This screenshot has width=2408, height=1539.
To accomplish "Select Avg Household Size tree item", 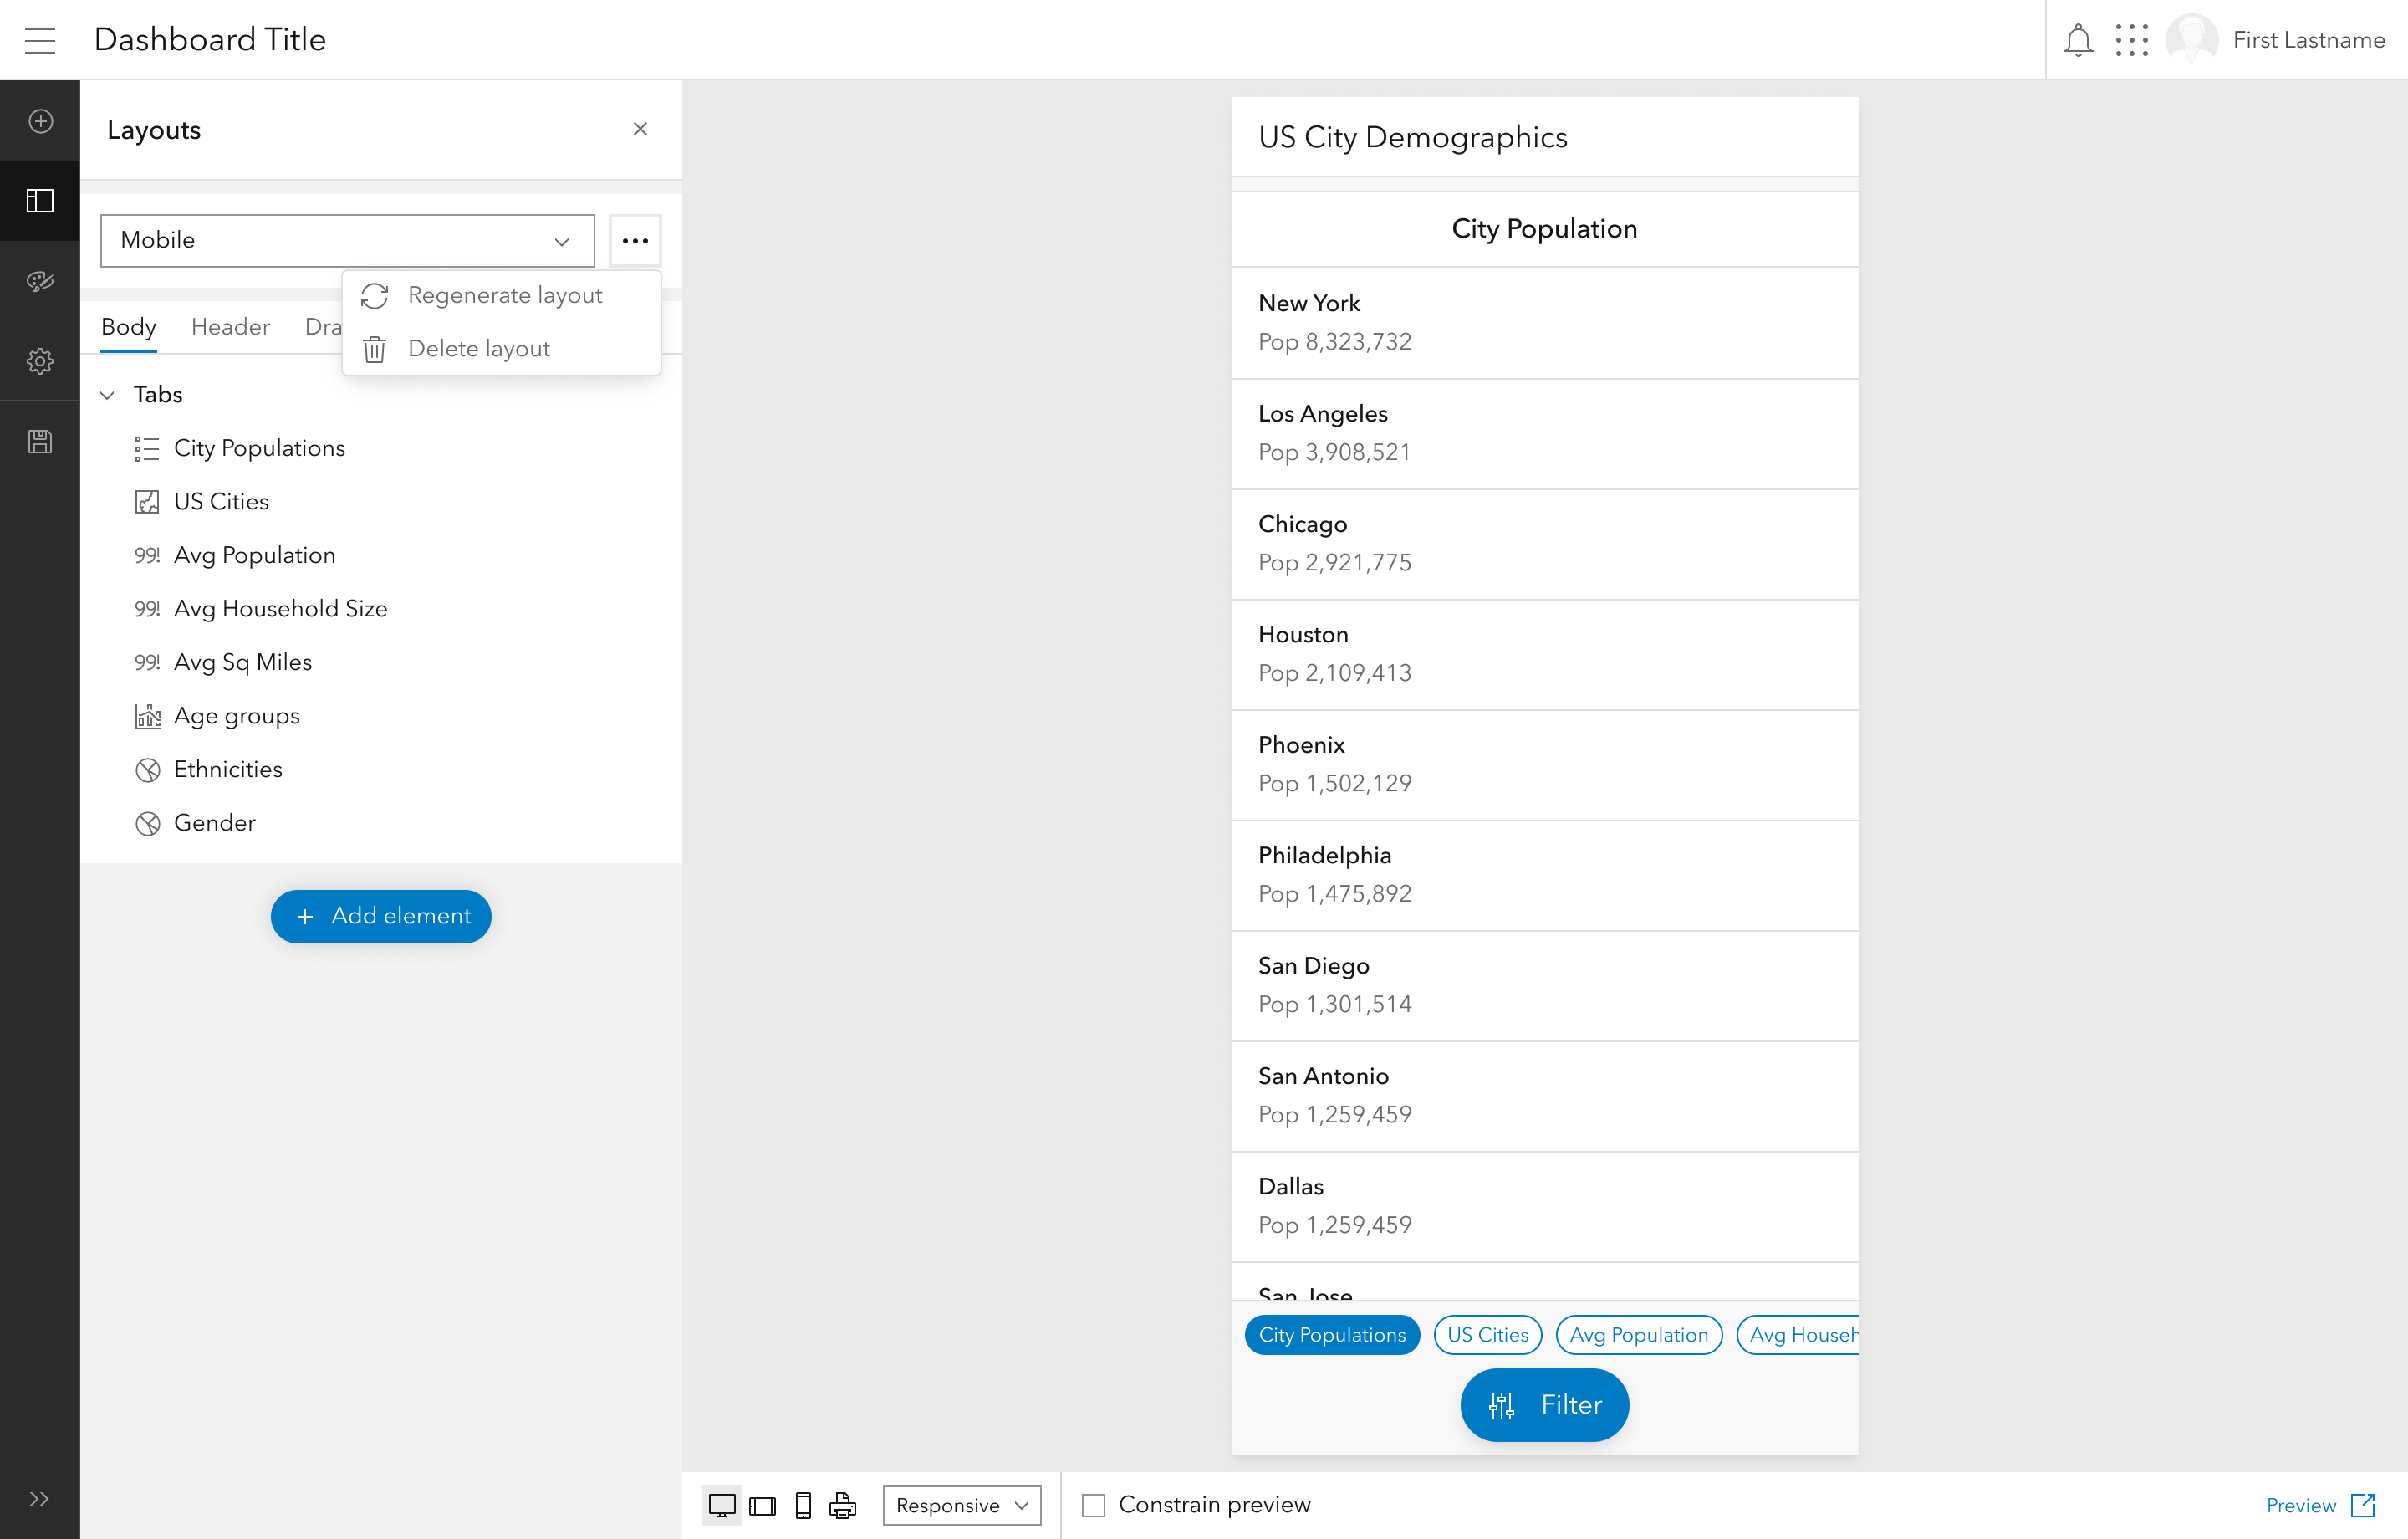I will pyautogui.click(x=280, y=608).
